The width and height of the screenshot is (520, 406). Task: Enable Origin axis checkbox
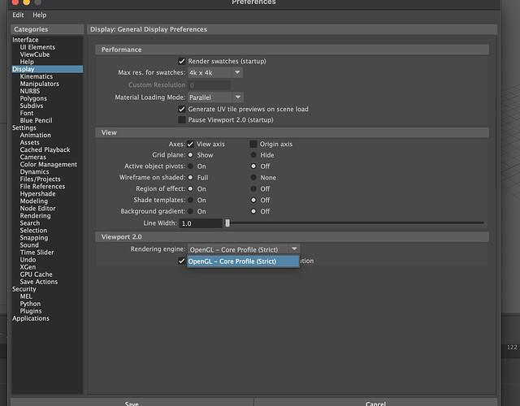253,144
